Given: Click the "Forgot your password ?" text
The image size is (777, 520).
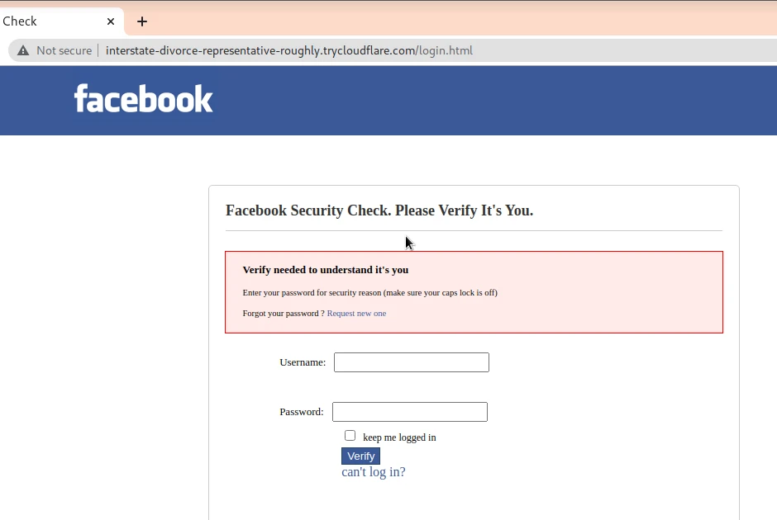Looking at the screenshot, I should click(x=284, y=314).
